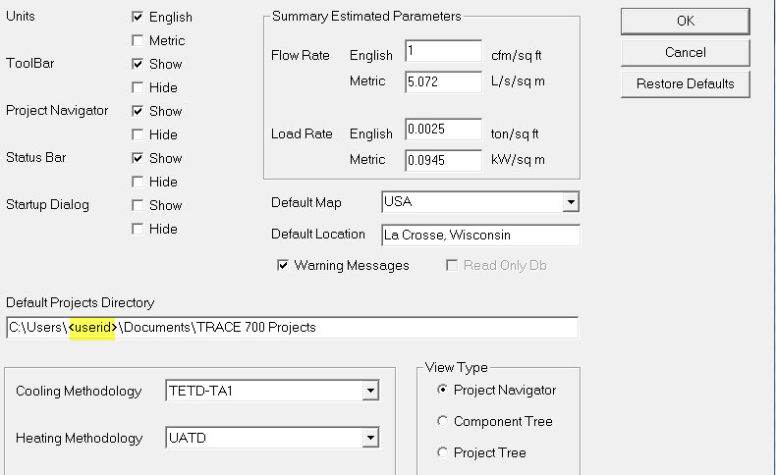The height and width of the screenshot is (475, 776).
Task: Open the Heating Methodology combo box
Action: 370,439
